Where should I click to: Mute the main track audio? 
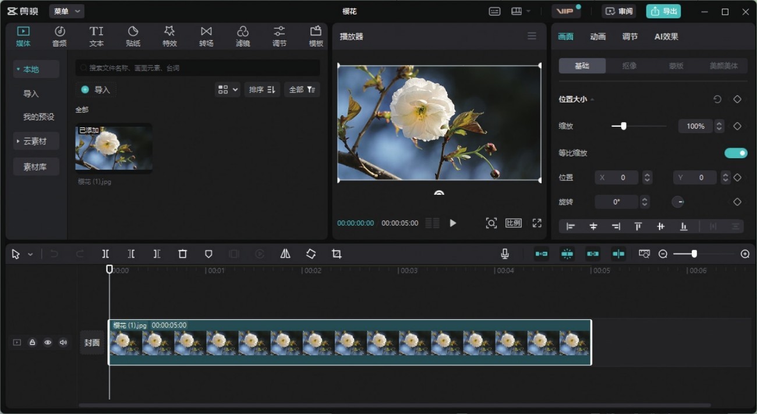coord(63,342)
